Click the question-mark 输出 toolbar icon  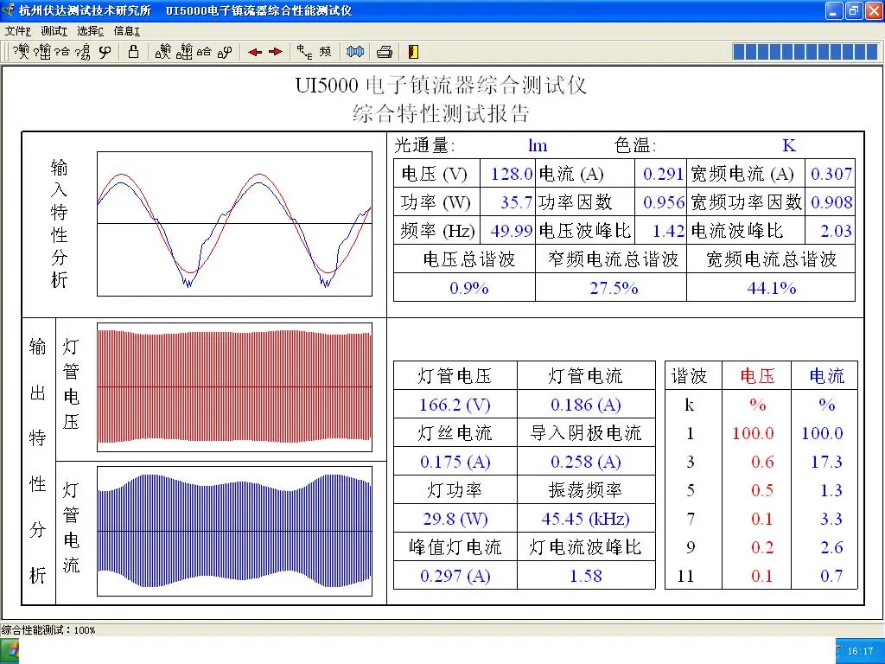pyautogui.click(x=42, y=52)
